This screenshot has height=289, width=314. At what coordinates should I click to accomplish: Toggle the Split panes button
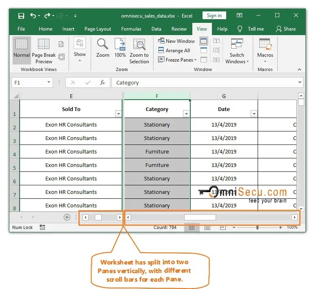click(x=204, y=41)
